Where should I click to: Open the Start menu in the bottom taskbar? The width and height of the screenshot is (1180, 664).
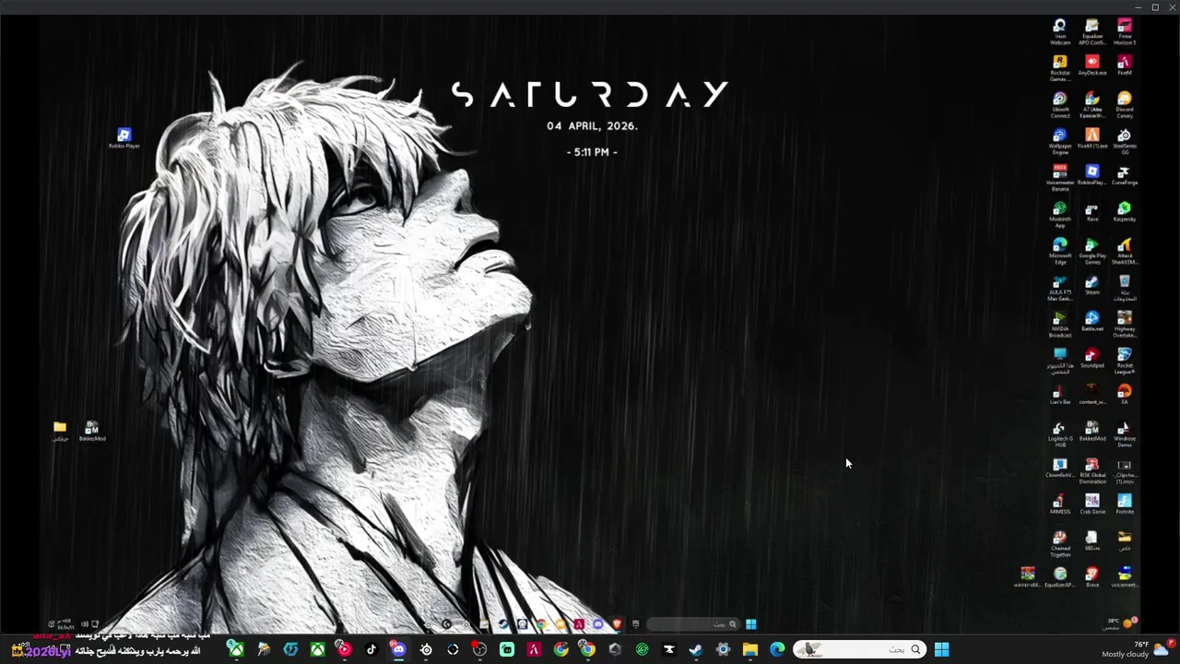[941, 649]
